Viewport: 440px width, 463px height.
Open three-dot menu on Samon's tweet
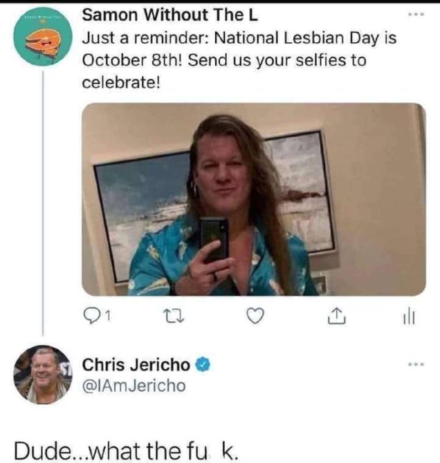[414, 13]
